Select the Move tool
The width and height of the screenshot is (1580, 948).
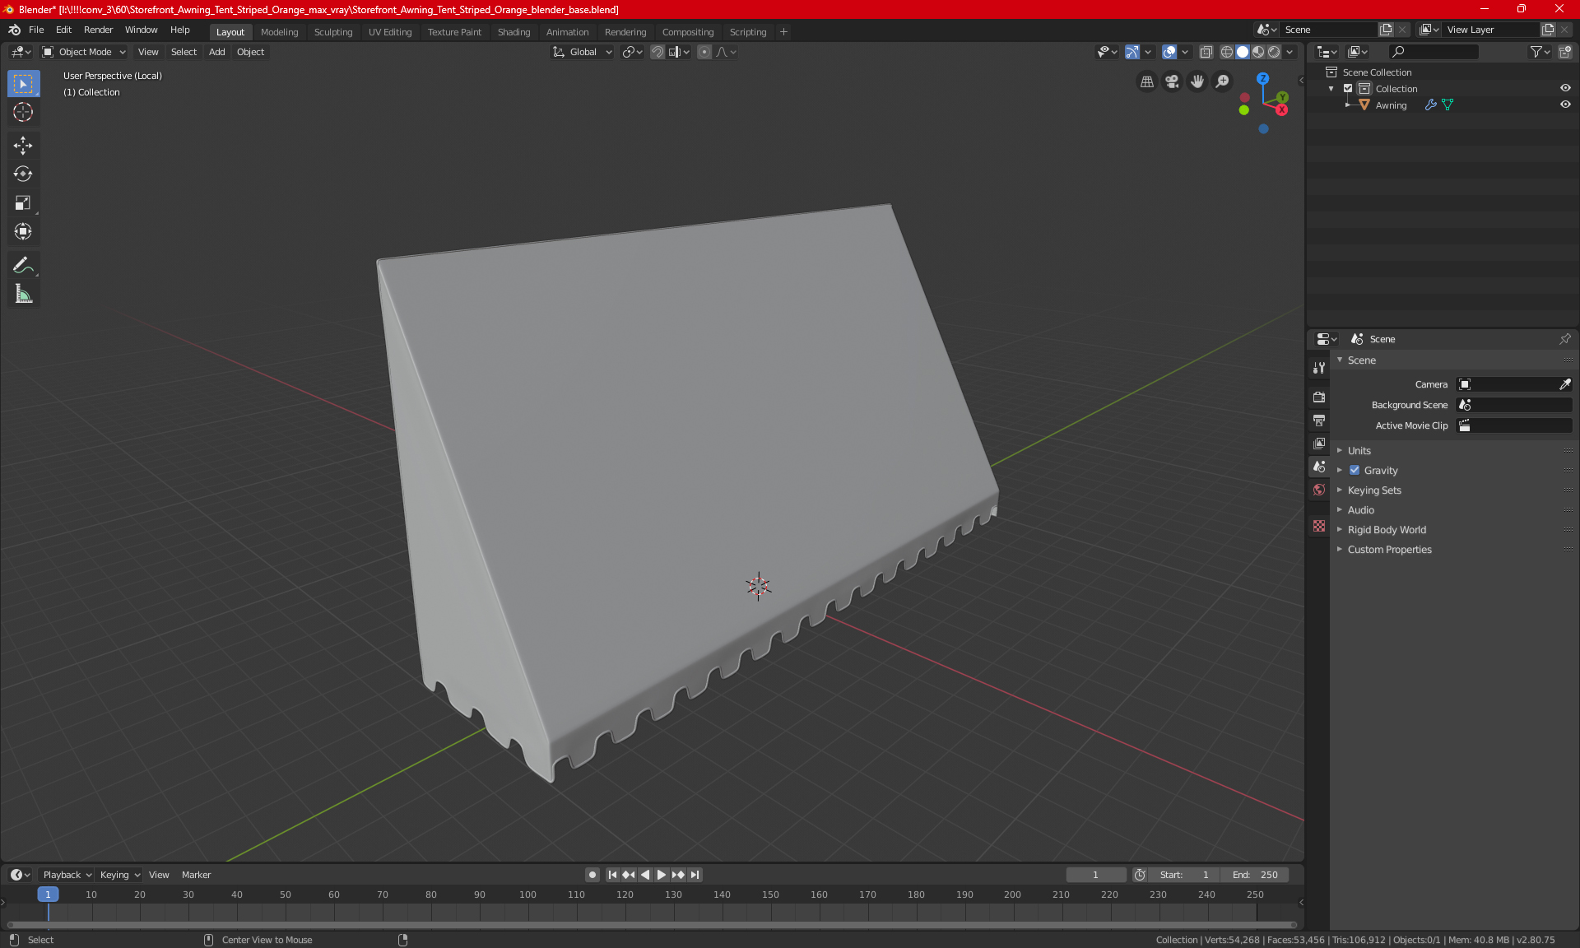(23, 146)
